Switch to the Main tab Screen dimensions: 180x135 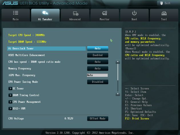[16, 15]
